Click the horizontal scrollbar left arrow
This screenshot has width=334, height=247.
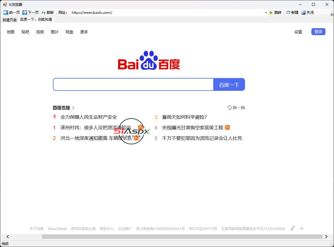coord(8,236)
